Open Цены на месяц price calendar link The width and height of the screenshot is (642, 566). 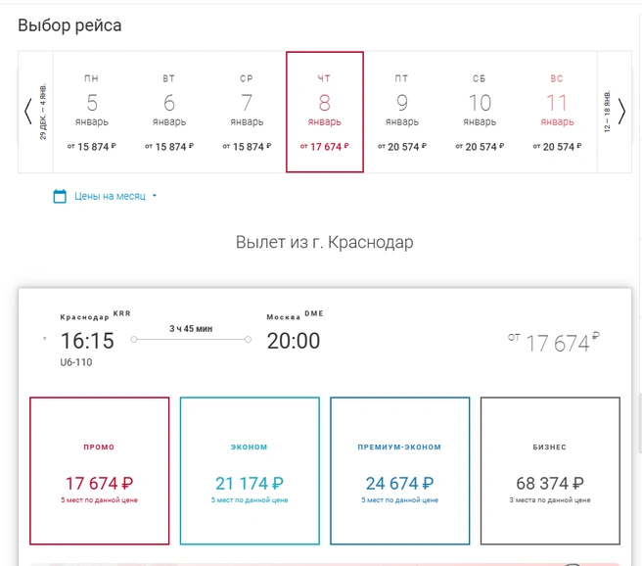click(x=110, y=196)
